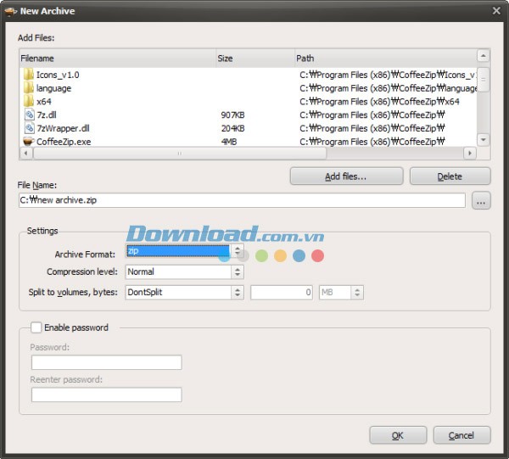Enable the password checkbox
509x459 pixels.
[36, 327]
